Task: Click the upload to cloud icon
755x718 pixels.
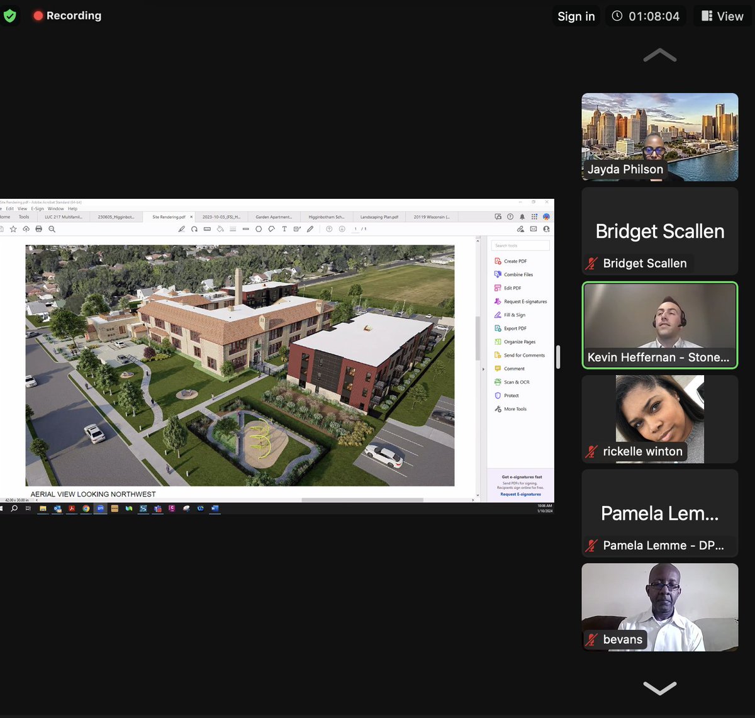Action: [26, 229]
